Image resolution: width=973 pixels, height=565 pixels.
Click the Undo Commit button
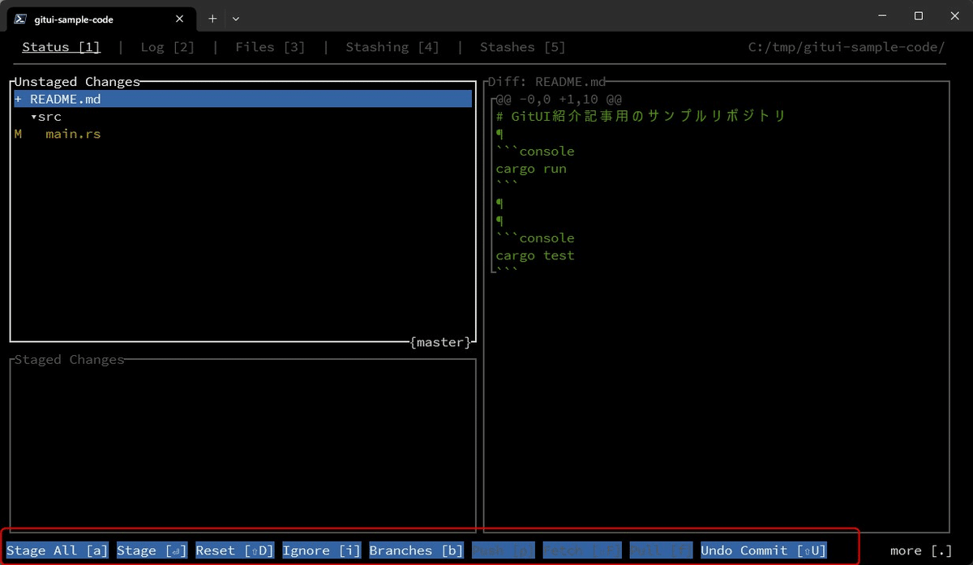762,550
